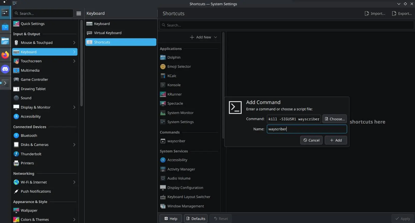The height and width of the screenshot is (223, 415).
Task: Select the wayscriber command entry
Action: tap(189, 141)
